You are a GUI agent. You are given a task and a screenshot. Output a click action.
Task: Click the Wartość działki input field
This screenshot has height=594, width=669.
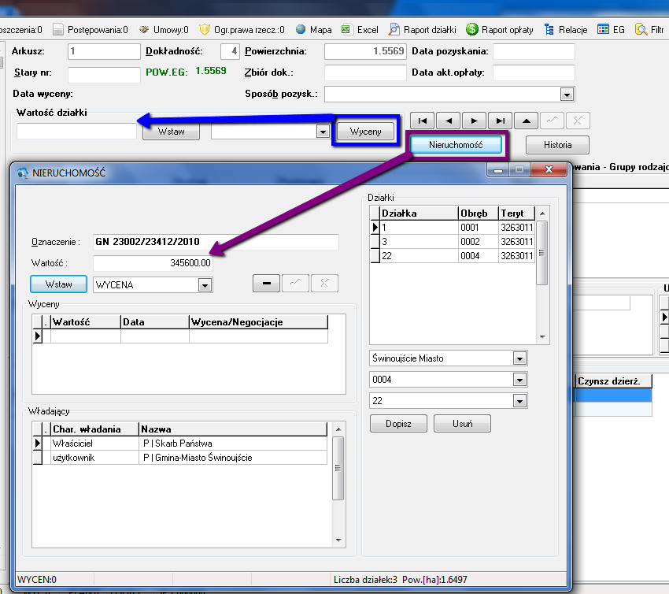(x=77, y=131)
